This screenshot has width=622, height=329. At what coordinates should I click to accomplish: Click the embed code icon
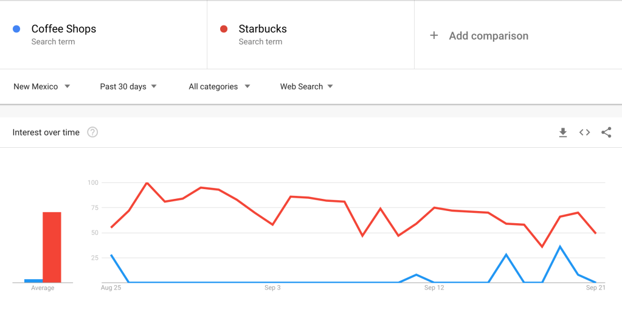[x=584, y=133]
